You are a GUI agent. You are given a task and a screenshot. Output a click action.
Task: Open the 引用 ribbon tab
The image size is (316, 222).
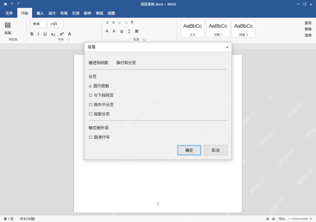click(75, 13)
